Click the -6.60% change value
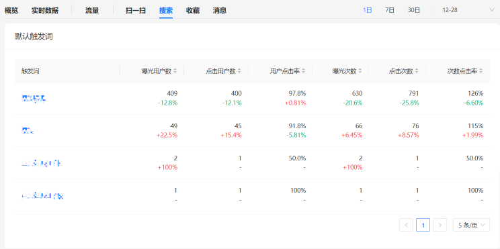500x249 pixels. click(474, 103)
